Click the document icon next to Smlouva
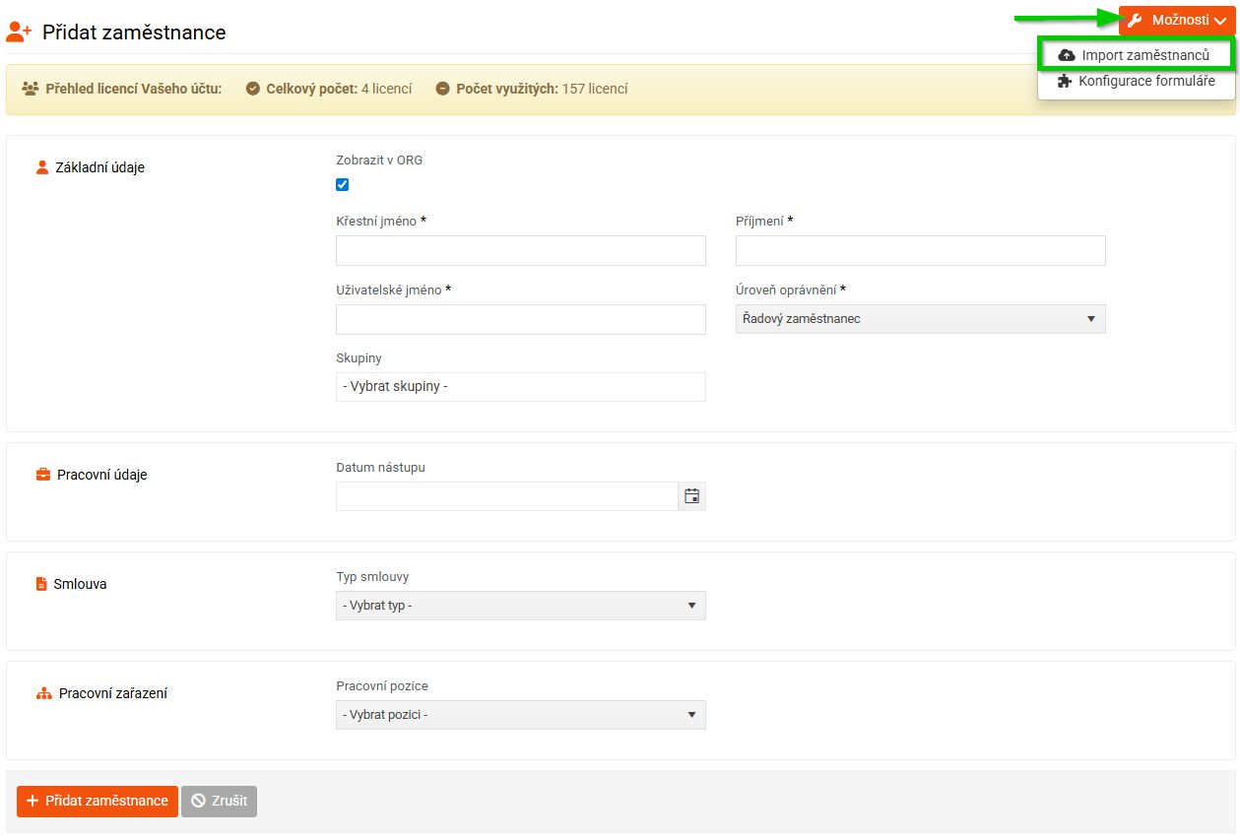 coord(41,584)
